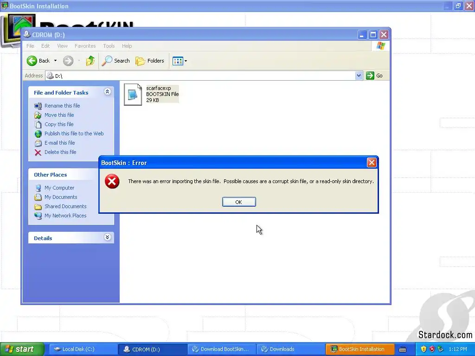Click Publish this file to the Web
Viewport: 475px width, 356px height.
pyautogui.click(x=74, y=133)
